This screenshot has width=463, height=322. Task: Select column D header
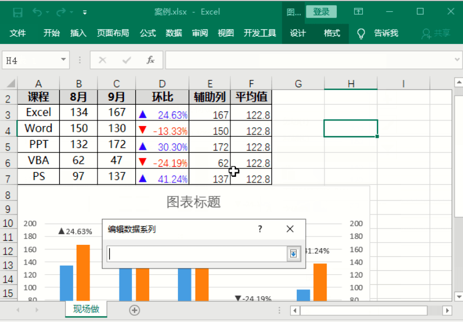[x=162, y=84]
